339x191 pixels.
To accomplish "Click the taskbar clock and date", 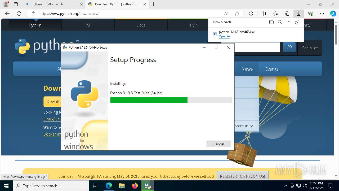I will click(316, 186).
